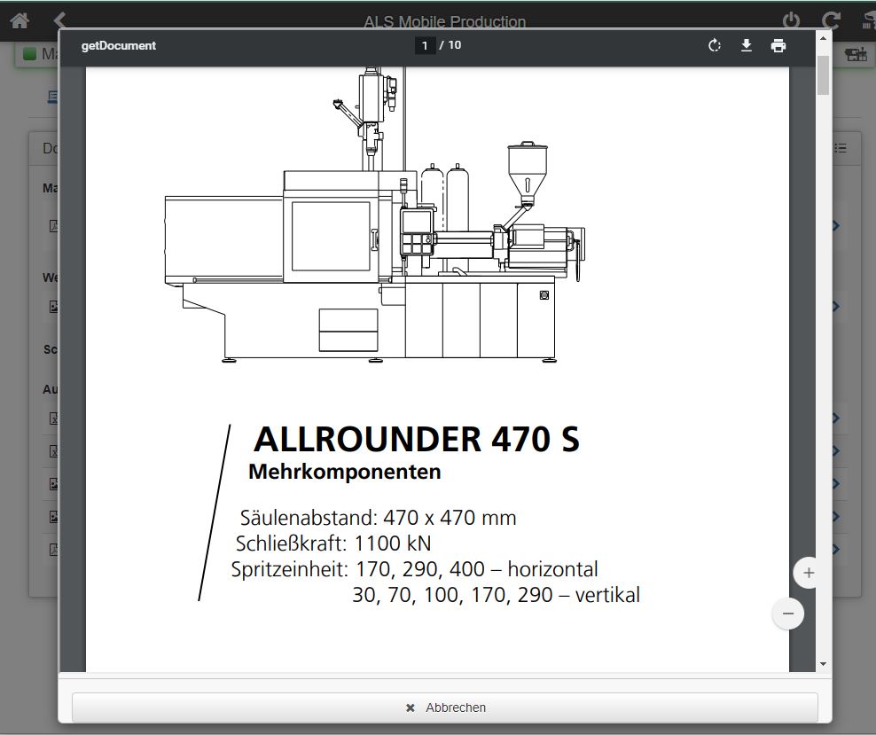Edit the page number field
Image resolution: width=876 pixels, height=735 pixels.
[x=426, y=45]
